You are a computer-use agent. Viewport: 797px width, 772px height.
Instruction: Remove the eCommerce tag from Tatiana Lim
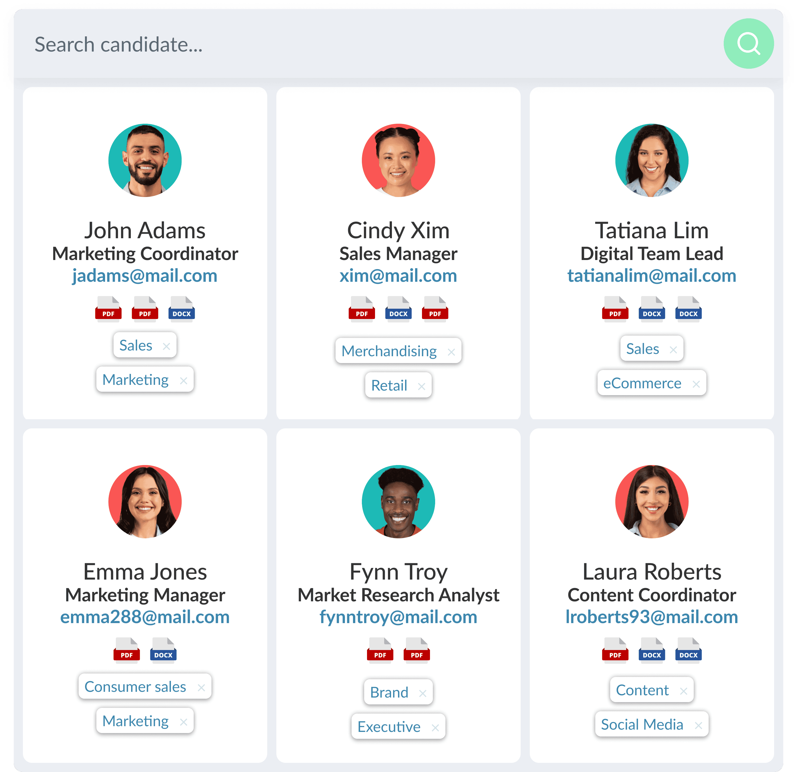[696, 384]
